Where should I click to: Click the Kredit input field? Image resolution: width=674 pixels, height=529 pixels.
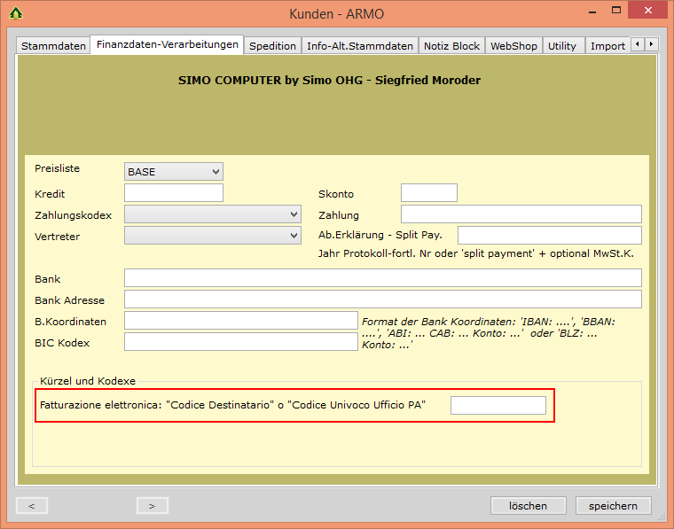pos(174,193)
